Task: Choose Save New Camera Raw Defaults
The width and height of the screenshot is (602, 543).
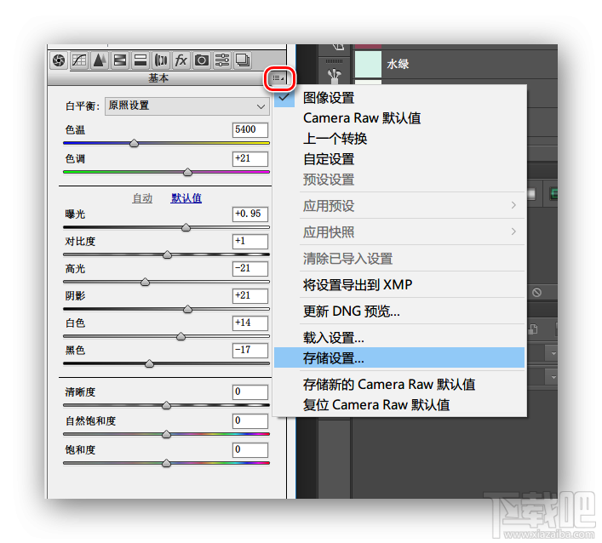Action: click(x=399, y=384)
